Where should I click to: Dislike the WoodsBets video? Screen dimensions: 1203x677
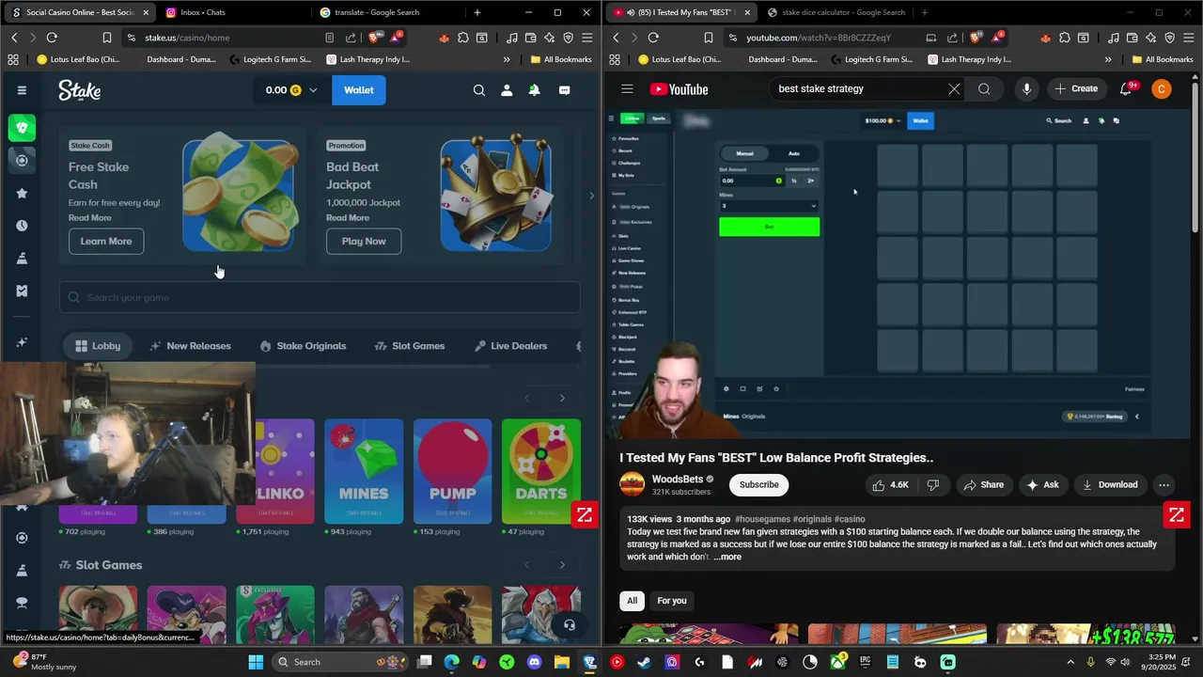[x=933, y=485]
